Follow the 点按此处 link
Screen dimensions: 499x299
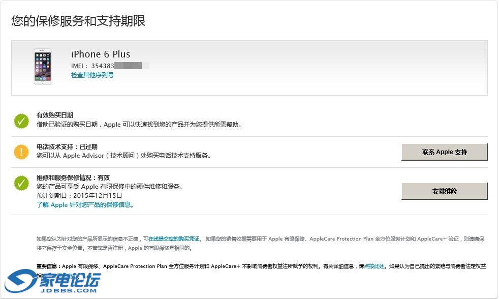click(x=373, y=266)
